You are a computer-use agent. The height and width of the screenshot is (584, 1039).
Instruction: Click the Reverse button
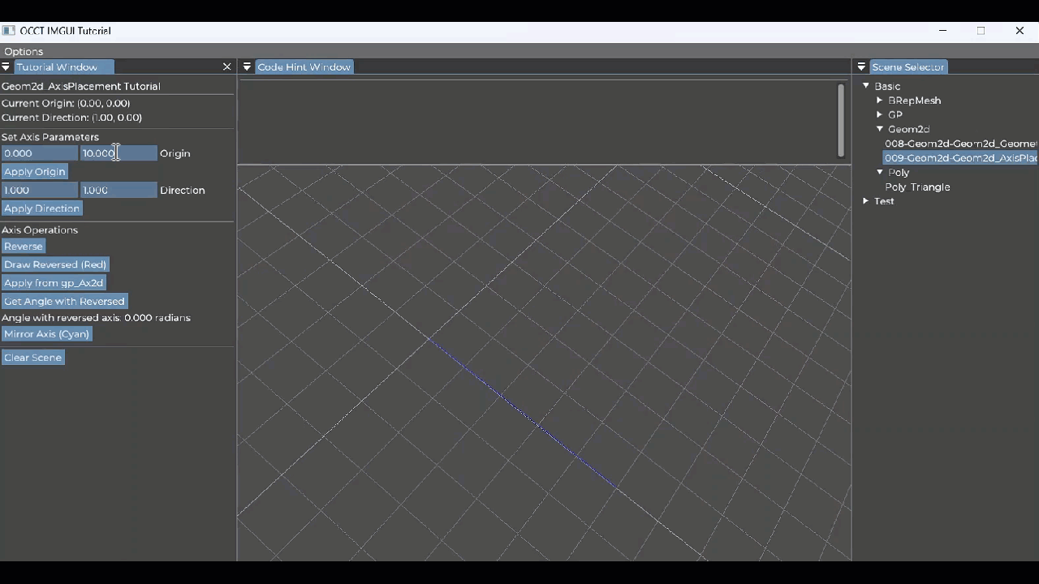(23, 246)
